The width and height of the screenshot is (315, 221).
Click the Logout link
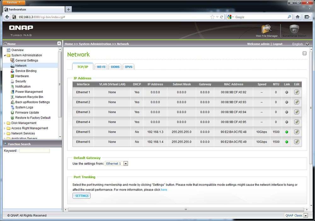pyautogui.click(x=278, y=44)
